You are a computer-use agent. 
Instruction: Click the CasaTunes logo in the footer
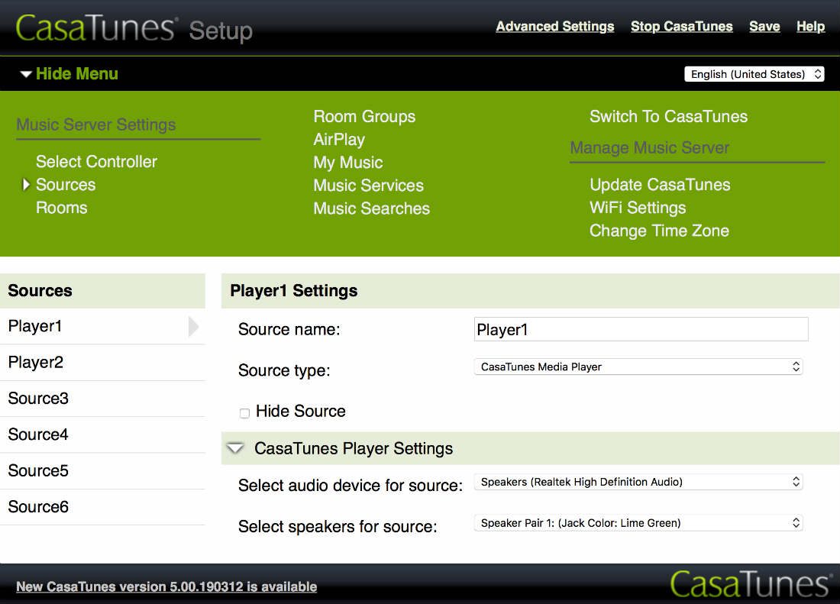751,584
